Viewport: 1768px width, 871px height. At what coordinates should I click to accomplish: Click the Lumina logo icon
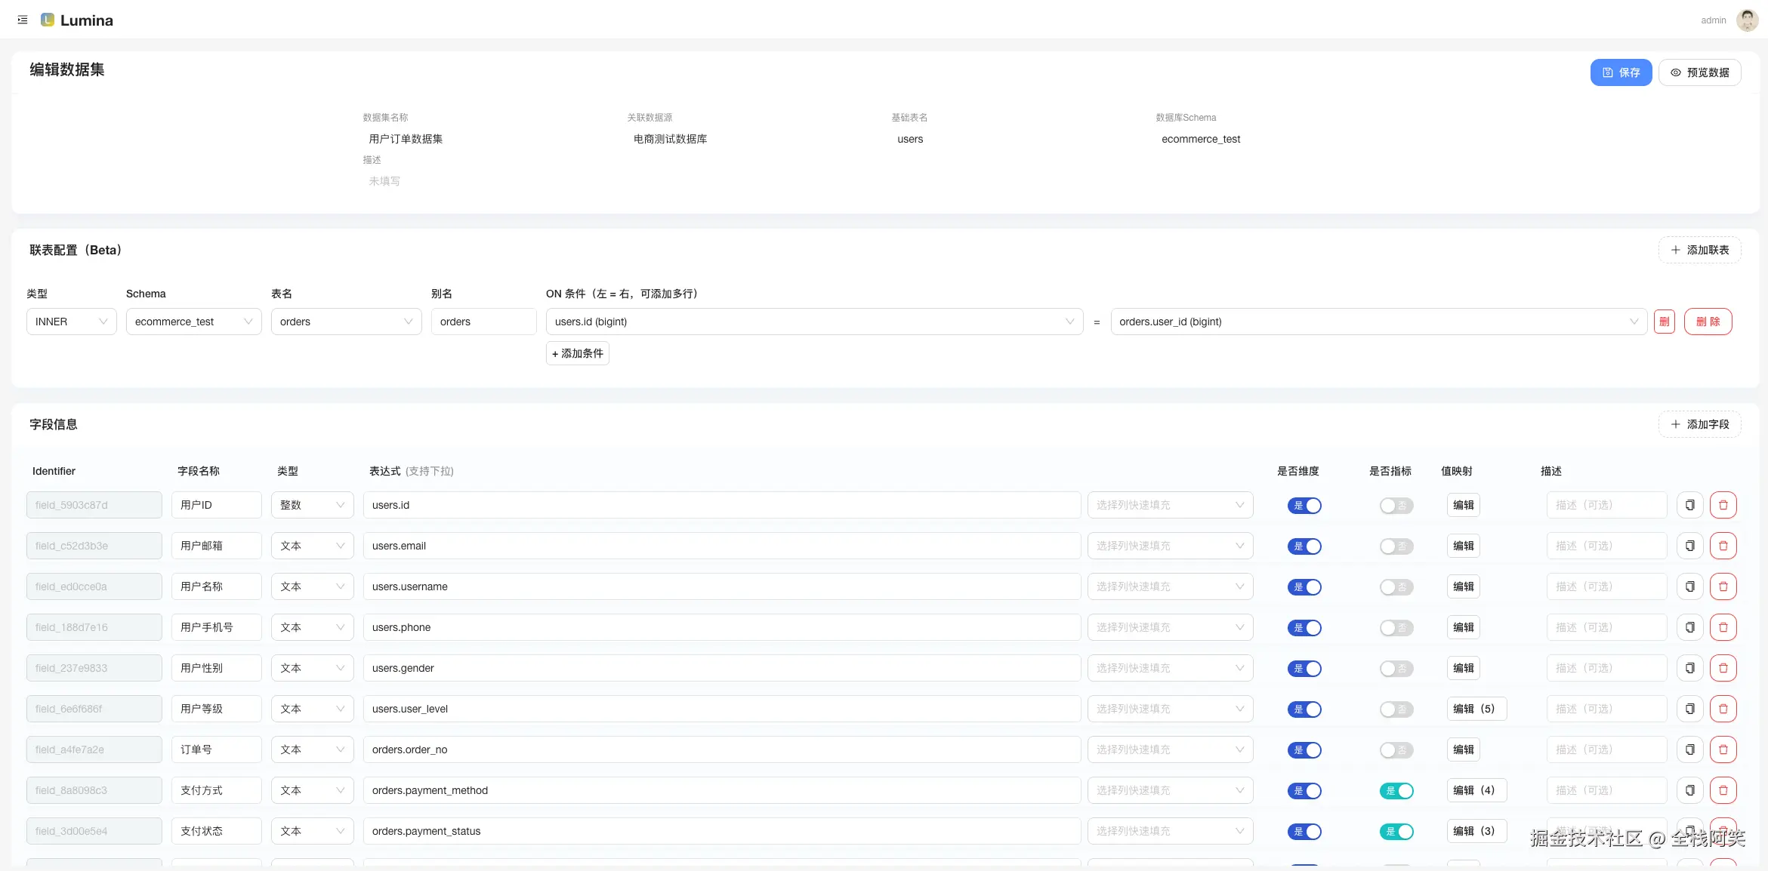tap(48, 20)
